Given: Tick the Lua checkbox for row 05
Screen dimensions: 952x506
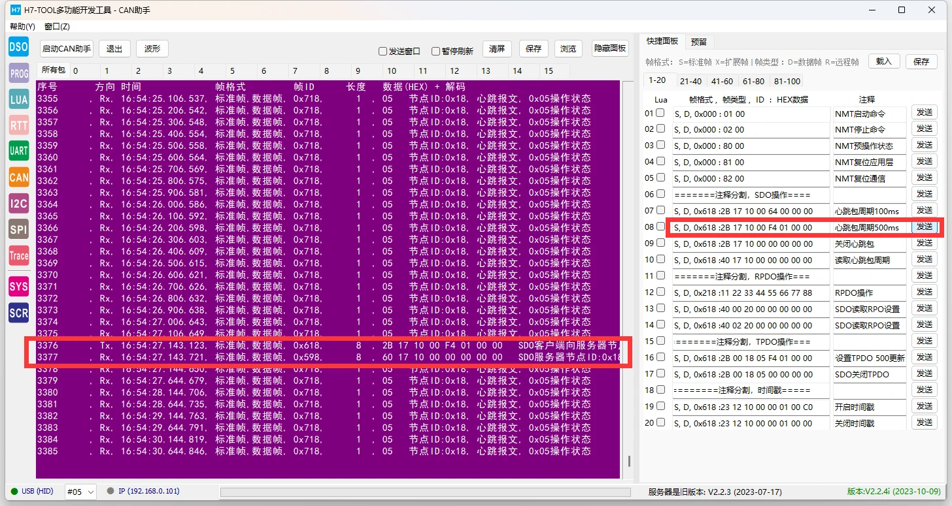Looking at the screenshot, I should 660,178.
